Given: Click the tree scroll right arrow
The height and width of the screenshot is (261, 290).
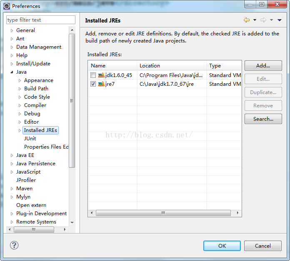Looking at the screenshot, I should (x=65, y=230).
